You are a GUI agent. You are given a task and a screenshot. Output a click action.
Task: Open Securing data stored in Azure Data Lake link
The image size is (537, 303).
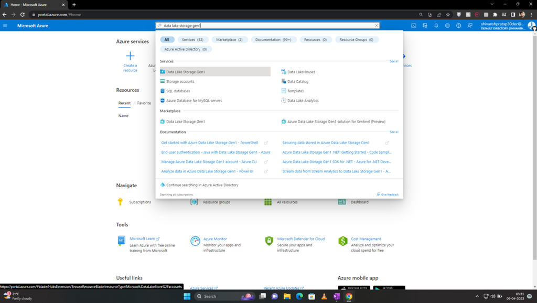tap(325, 142)
